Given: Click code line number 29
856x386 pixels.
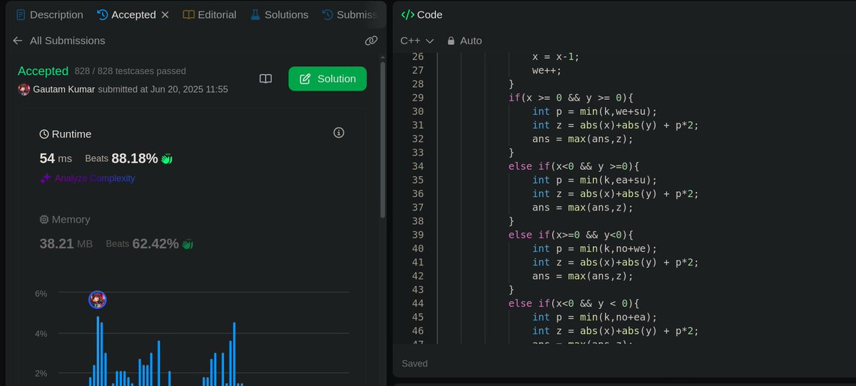Looking at the screenshot, I should coord(419,98).
